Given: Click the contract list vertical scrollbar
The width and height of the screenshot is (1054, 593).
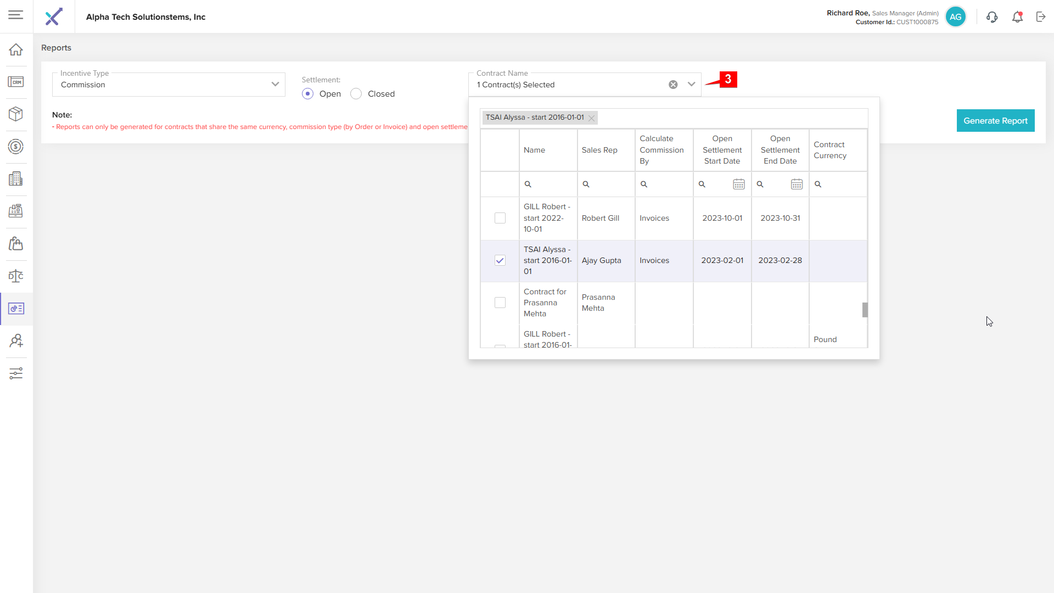Looking at the screenshot, I should coord(865,310).
